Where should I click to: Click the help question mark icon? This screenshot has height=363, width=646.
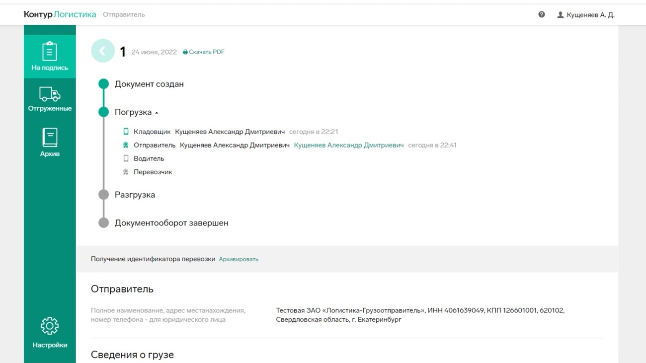(542, 15)
